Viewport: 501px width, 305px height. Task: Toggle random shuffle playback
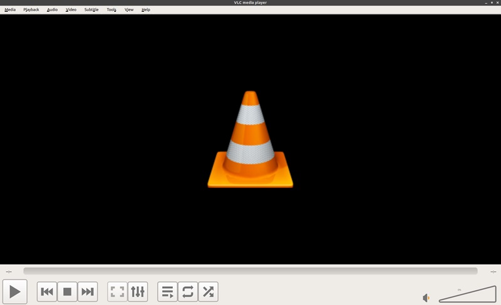click(x=209, y=292)
